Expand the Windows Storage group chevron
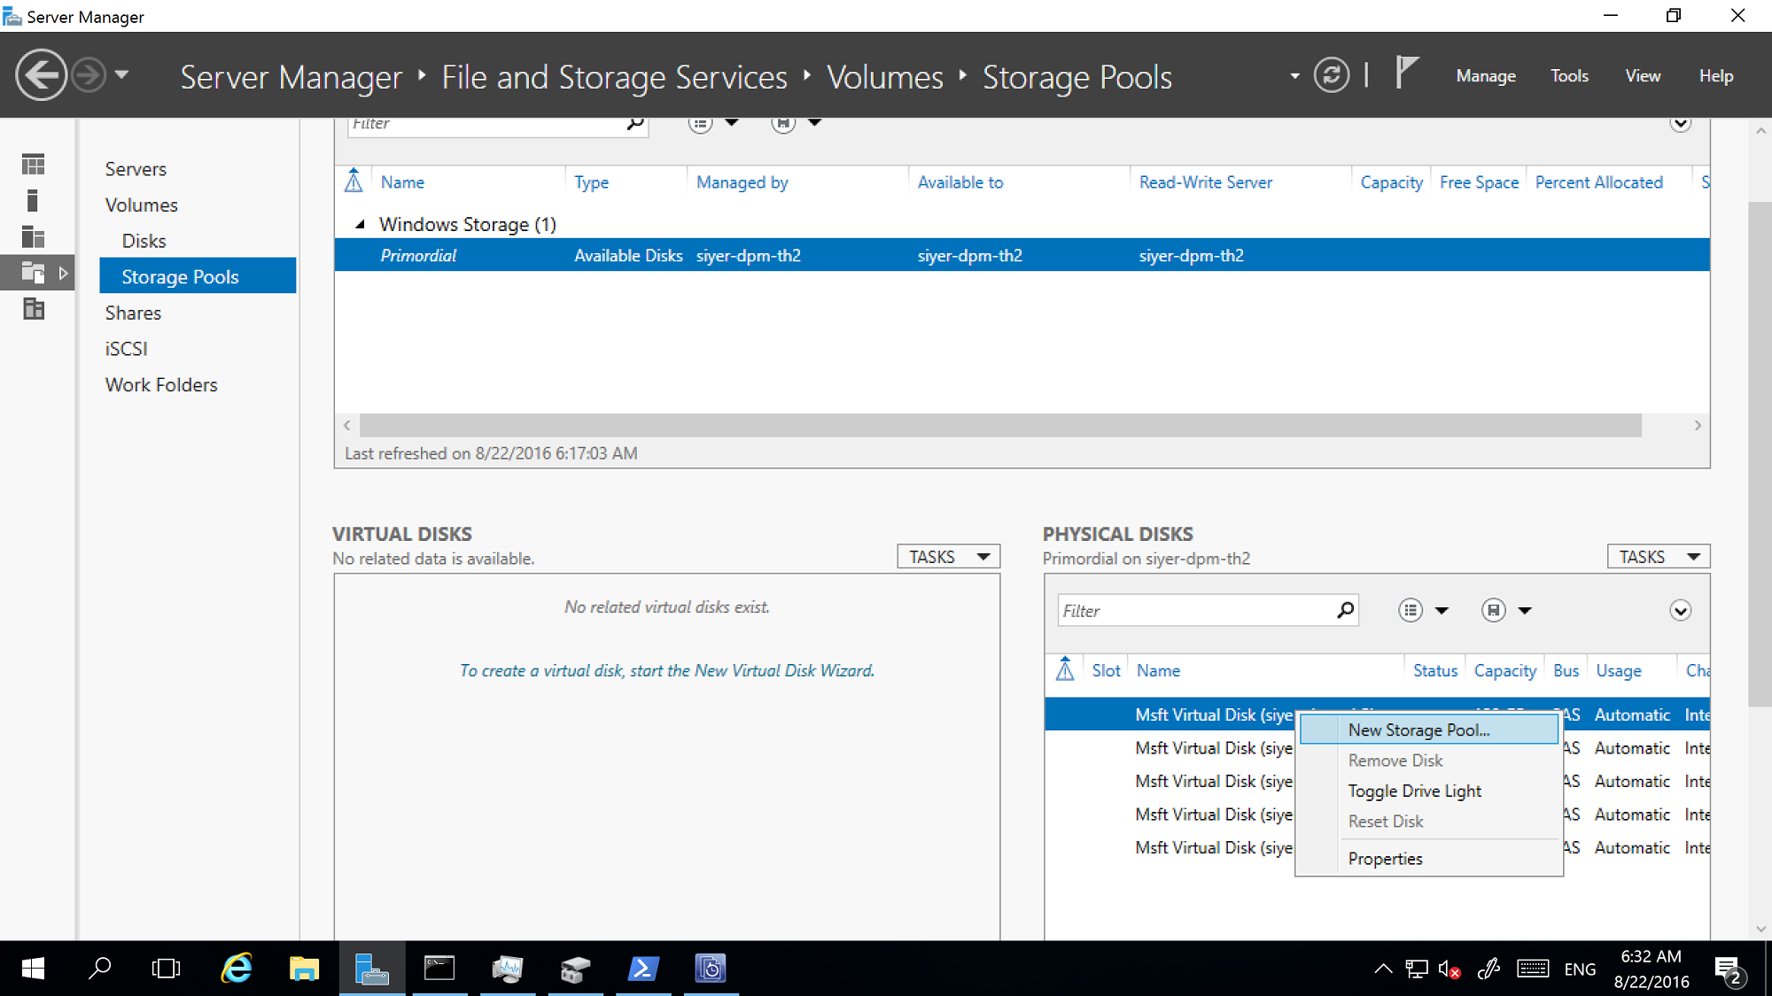Image resolution: width=1772 pixels, height=996 pixels. tap(358, 224)
